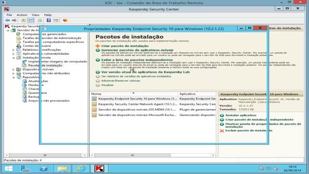Screen dimensions: 309x174
Task: Collapse the Instalação remota node
Action: pyautogui.click(x=14, y=58)
